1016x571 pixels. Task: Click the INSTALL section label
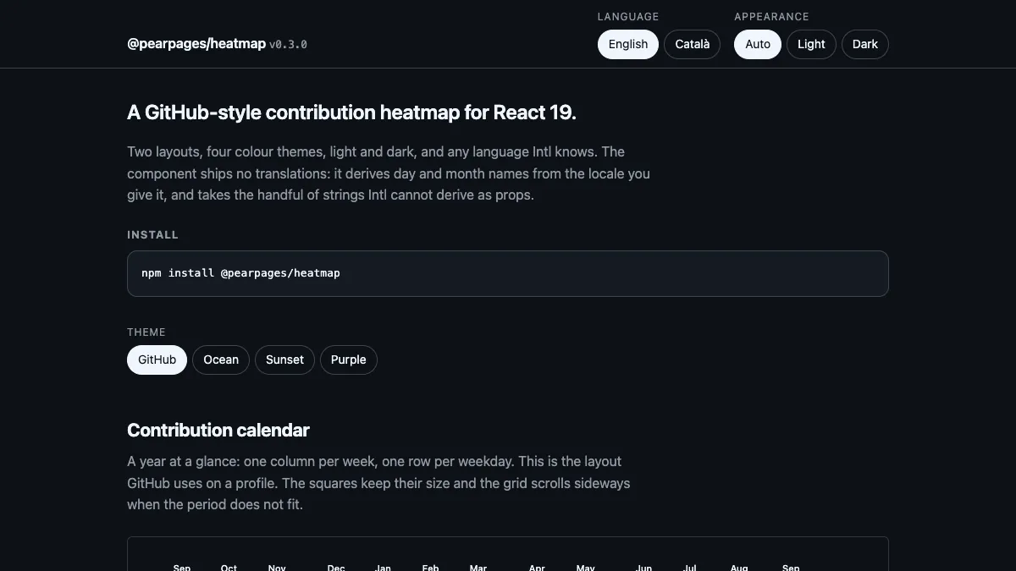[152, 234]
